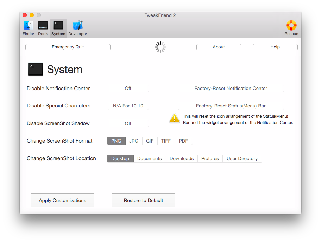321x242 pixels.
Task: Click the Change ScreenShot Location label
Action: [61, 158]
